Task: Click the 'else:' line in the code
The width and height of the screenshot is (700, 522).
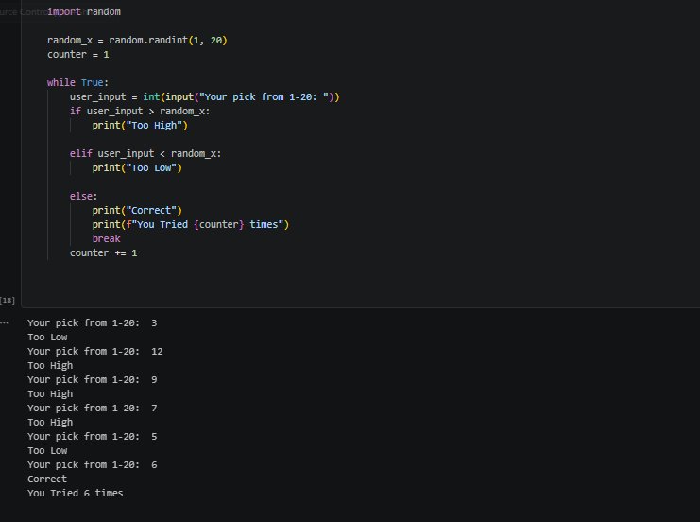Action: (x=83, y=196)
